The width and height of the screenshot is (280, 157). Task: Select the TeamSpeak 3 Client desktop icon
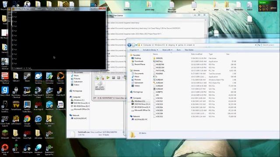click(x=38, y=92)
